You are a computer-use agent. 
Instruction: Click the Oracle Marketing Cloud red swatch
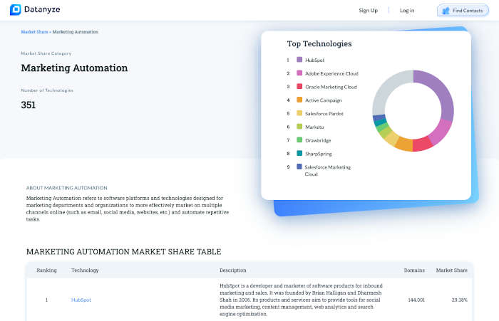[x=299, y=86]
